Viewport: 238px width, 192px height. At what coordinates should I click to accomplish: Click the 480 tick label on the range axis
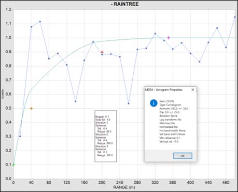tap(226, 182)
